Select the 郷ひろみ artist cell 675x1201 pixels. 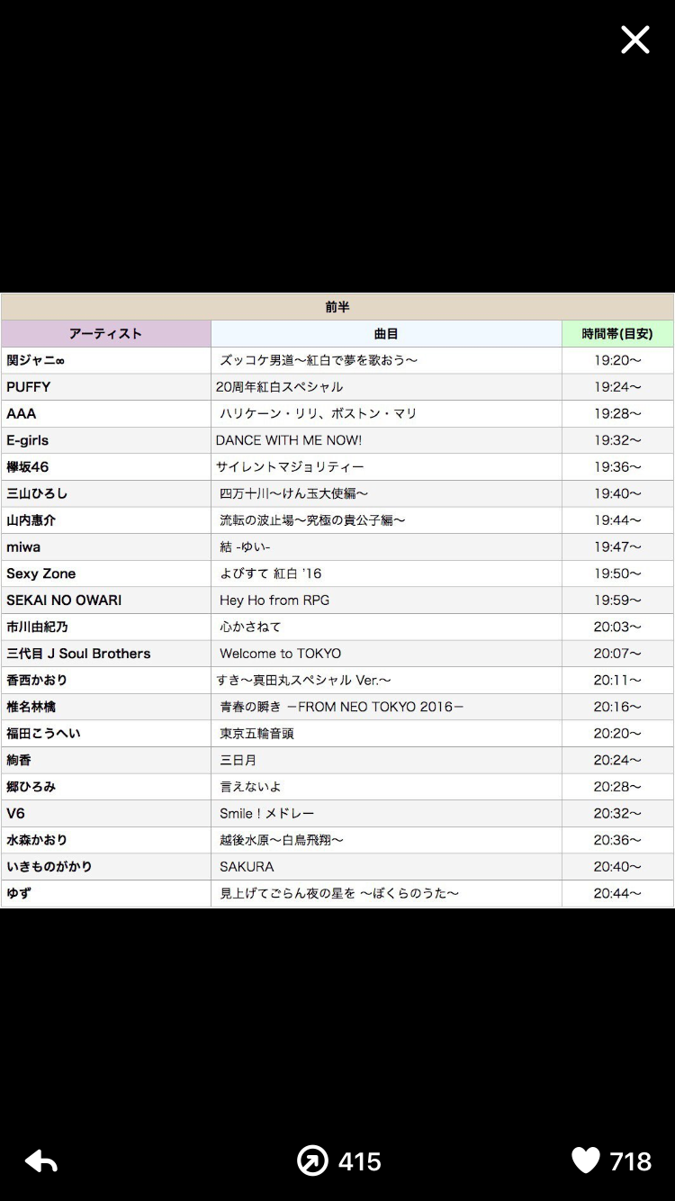pyautogui.click(x=106, y=787)
